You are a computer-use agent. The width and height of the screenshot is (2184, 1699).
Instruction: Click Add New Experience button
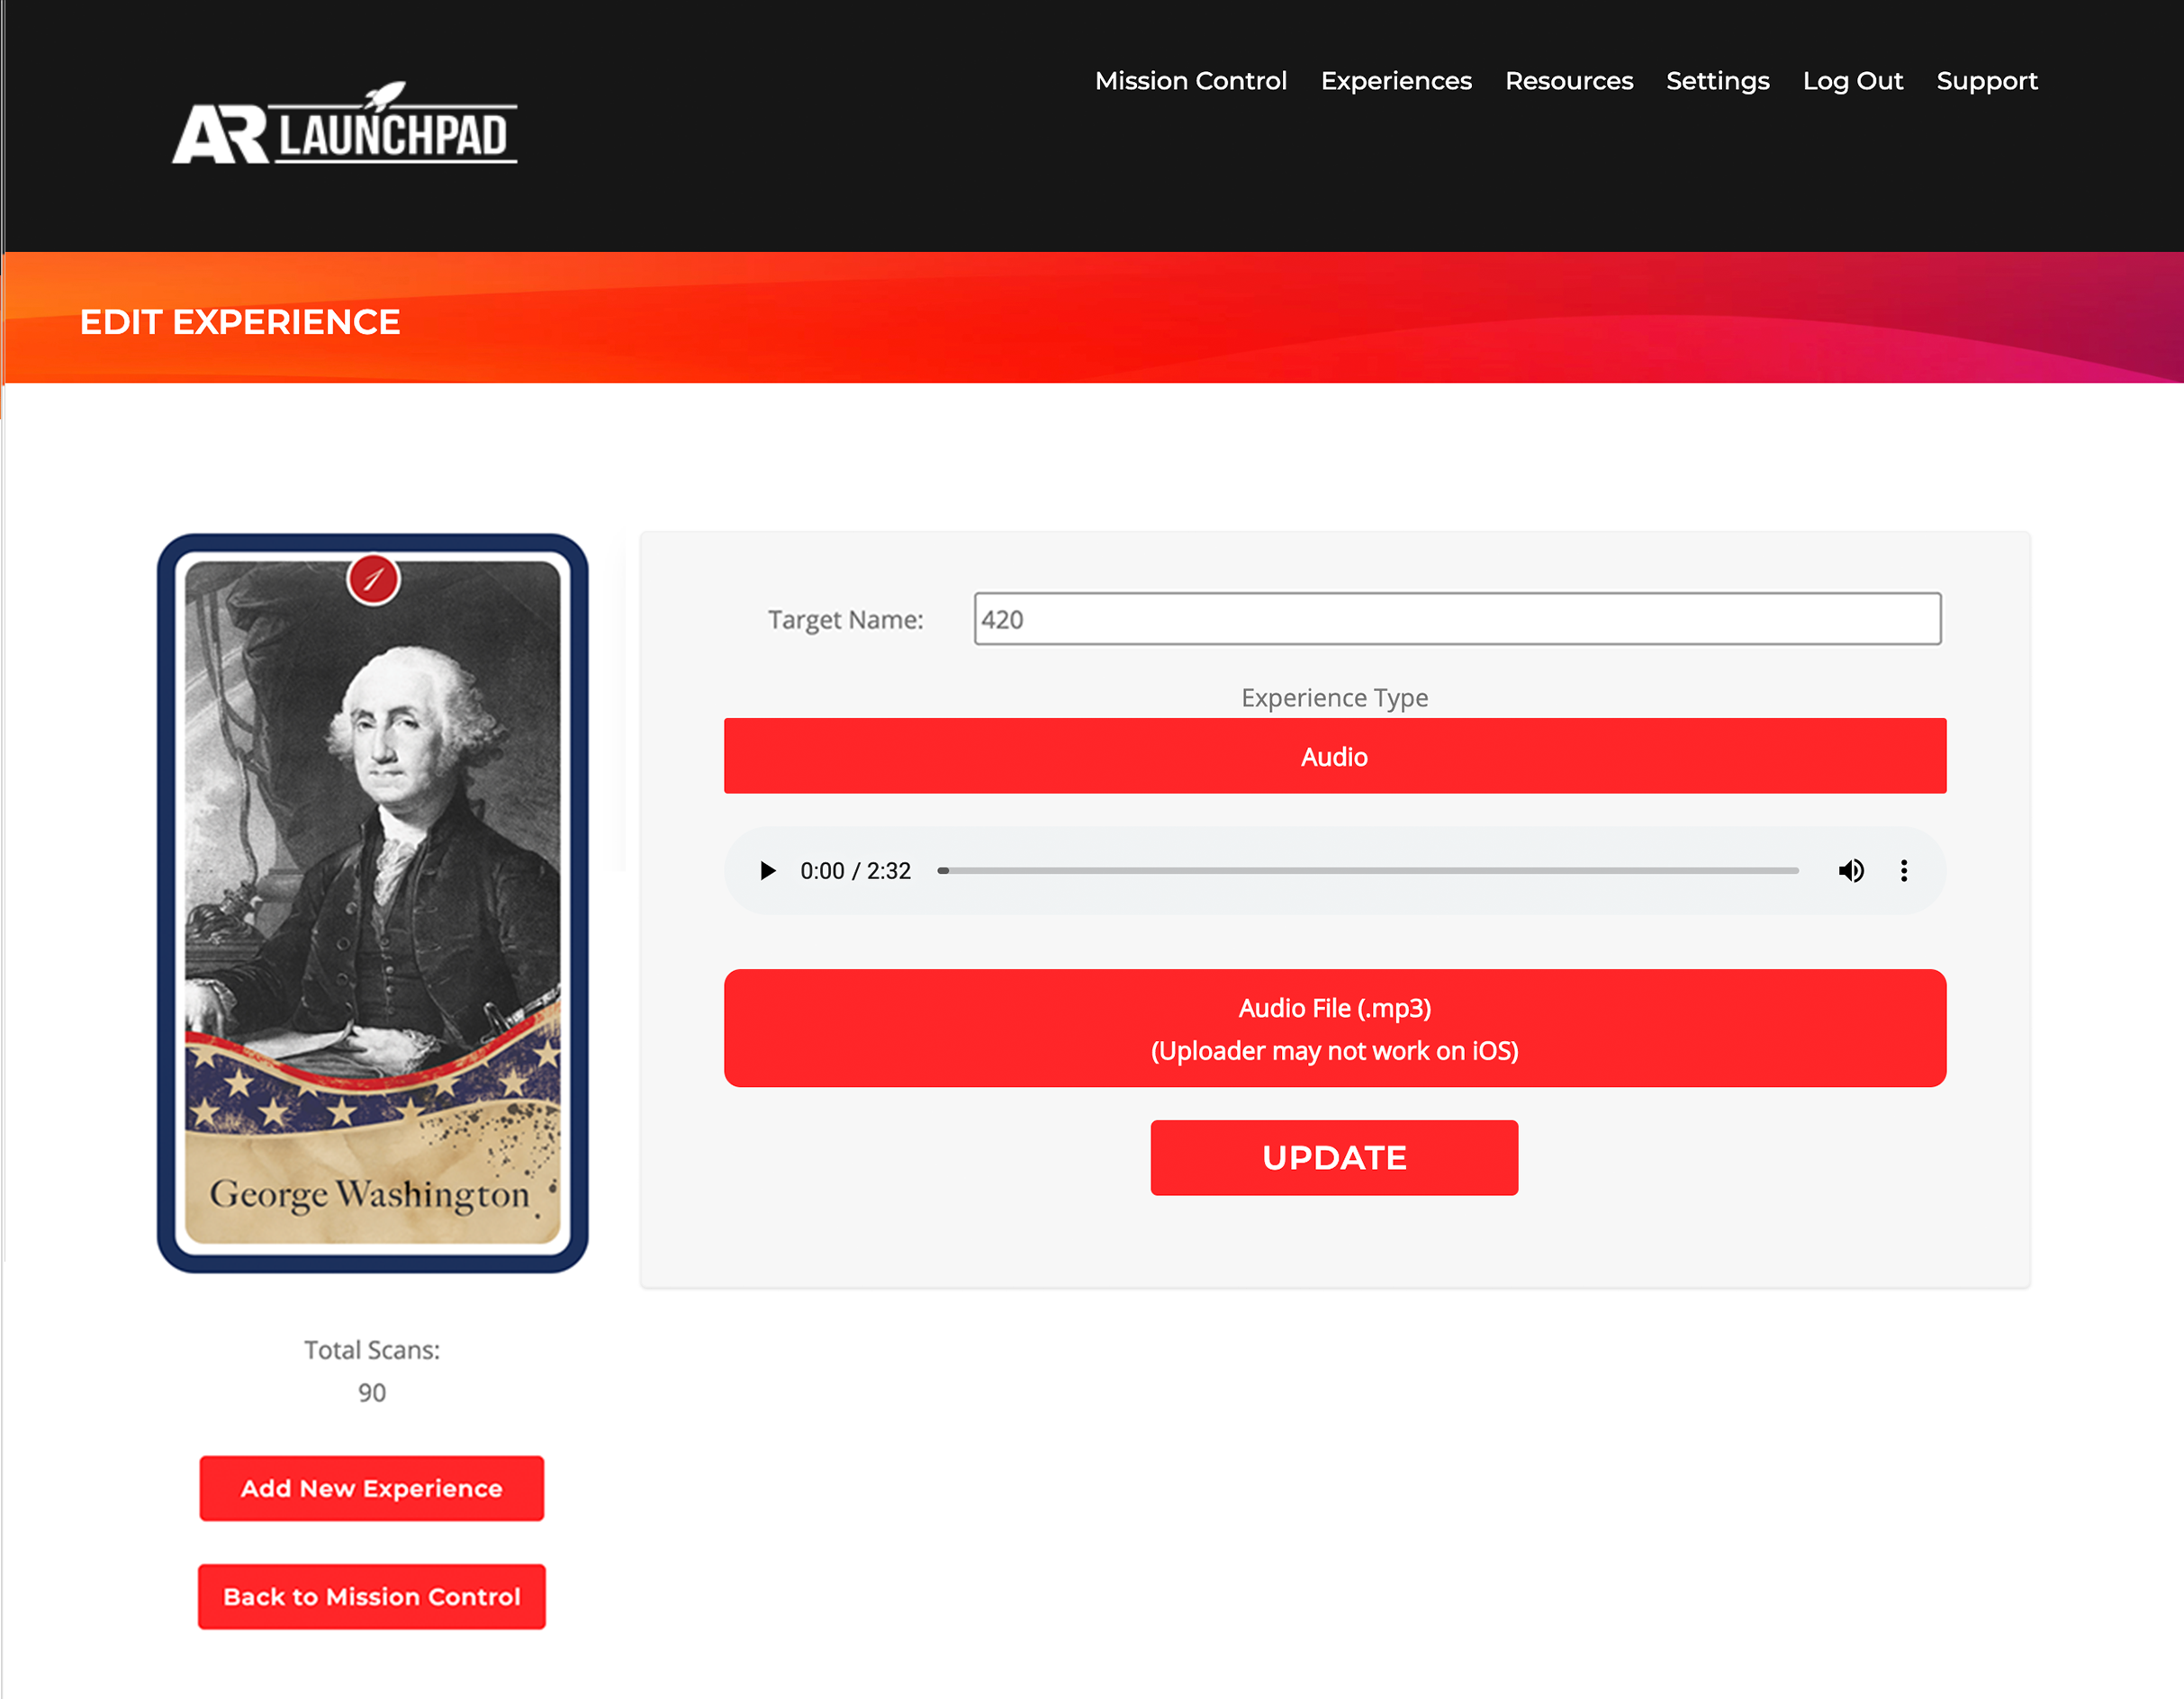coord(372,1488)
